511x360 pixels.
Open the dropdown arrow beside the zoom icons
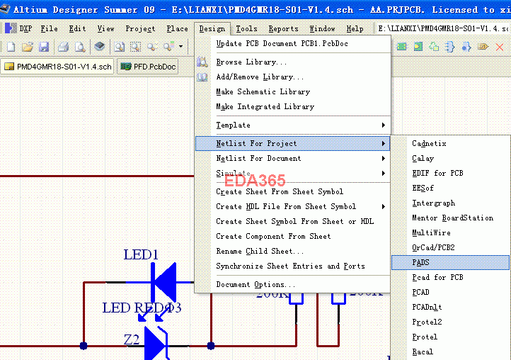[x=181, y=47]
